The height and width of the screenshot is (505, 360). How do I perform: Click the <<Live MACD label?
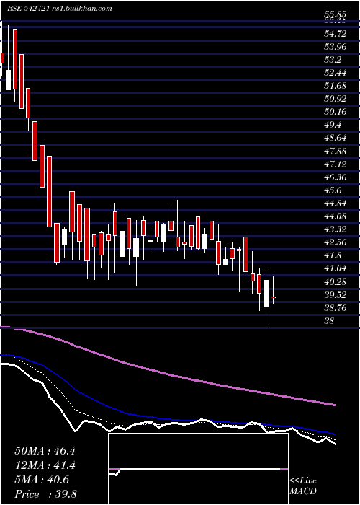[303, 486]
